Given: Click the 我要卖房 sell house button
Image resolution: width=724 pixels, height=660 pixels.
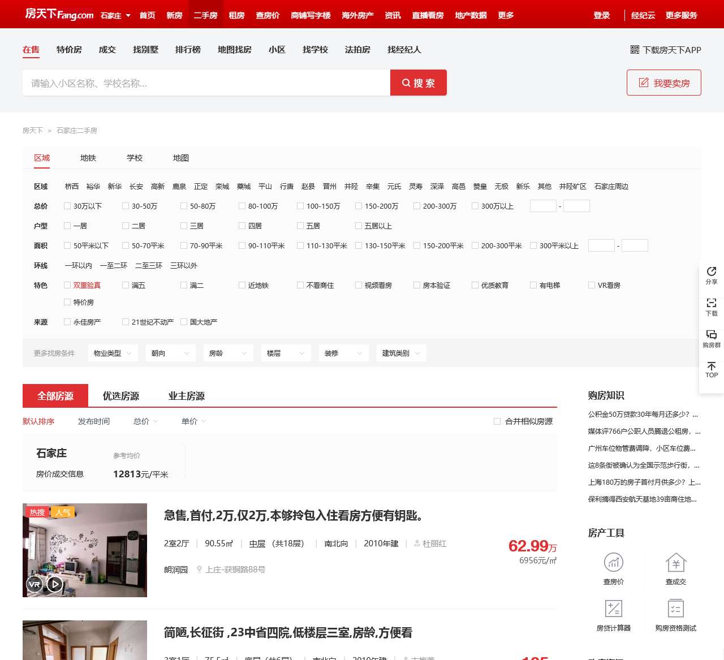Looking at the screenshot, I should tap(663, 82).
